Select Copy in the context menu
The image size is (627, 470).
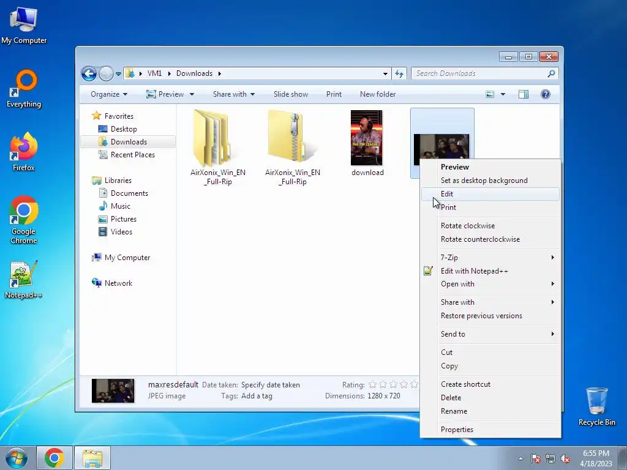[490, 366]
